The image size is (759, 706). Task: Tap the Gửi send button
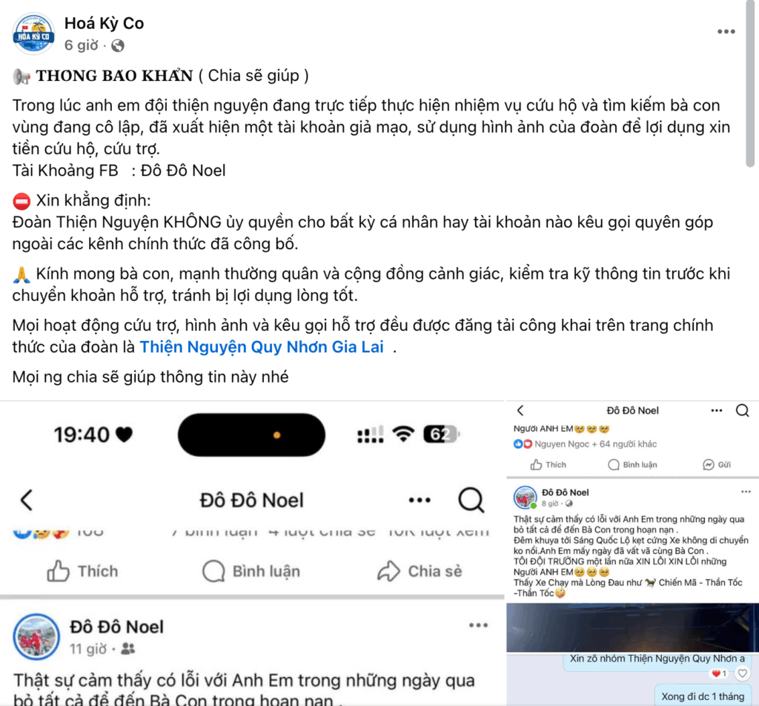point(717,464)
